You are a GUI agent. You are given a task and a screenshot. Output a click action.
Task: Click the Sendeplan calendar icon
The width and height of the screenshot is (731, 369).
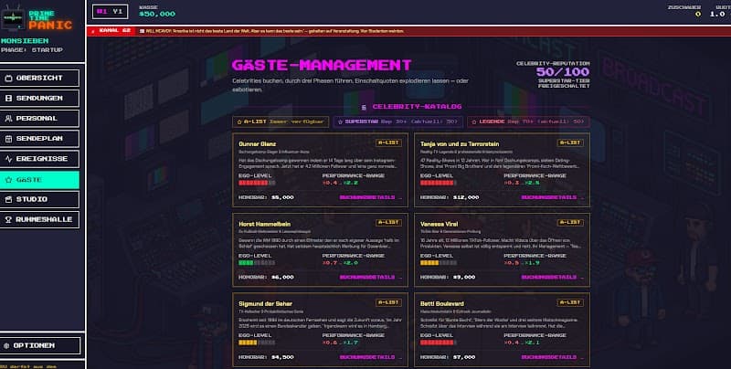[x=8, y=139]
